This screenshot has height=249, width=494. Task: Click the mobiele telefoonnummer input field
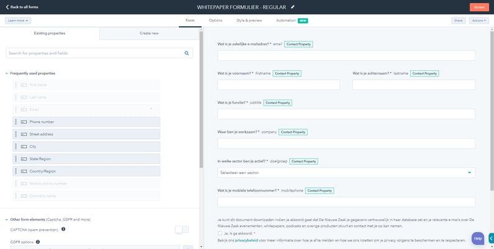click(x=346, y=202)
